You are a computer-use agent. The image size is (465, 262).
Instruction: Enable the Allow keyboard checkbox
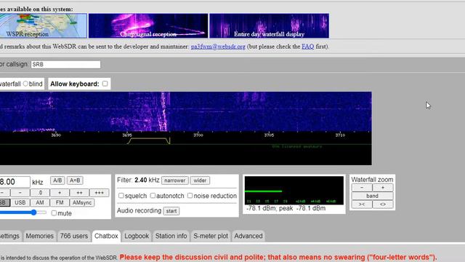coord(105,84)
